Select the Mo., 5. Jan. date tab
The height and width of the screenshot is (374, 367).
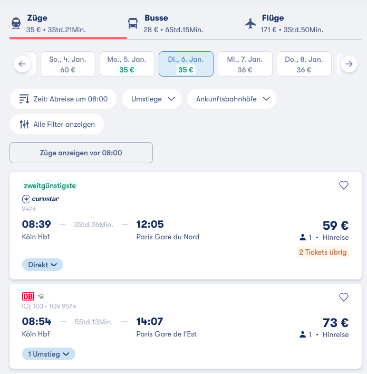click(x=127, y=64)
